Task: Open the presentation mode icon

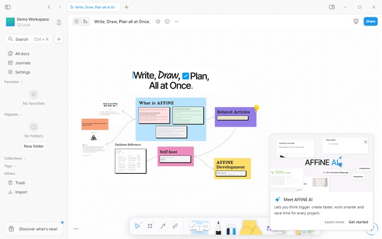Action: click(x=356, y=22)
